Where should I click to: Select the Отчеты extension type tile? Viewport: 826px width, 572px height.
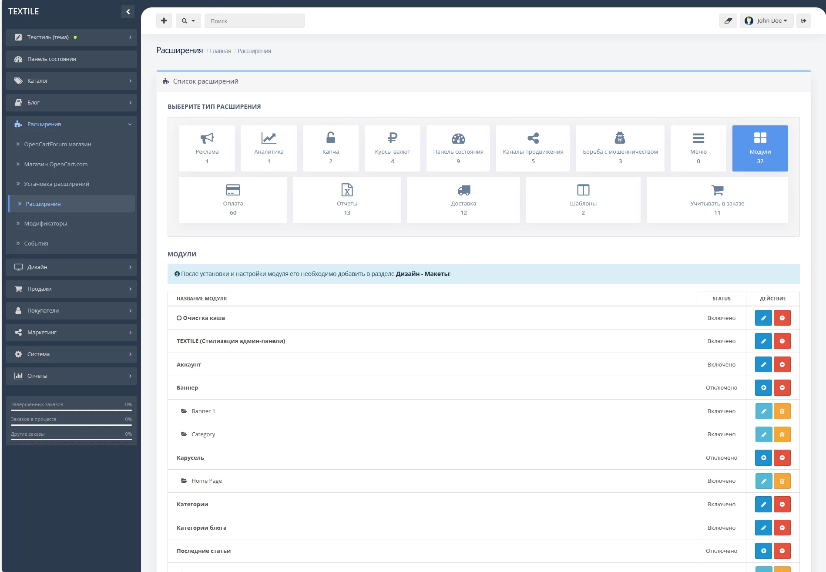(x=347, y=200)
